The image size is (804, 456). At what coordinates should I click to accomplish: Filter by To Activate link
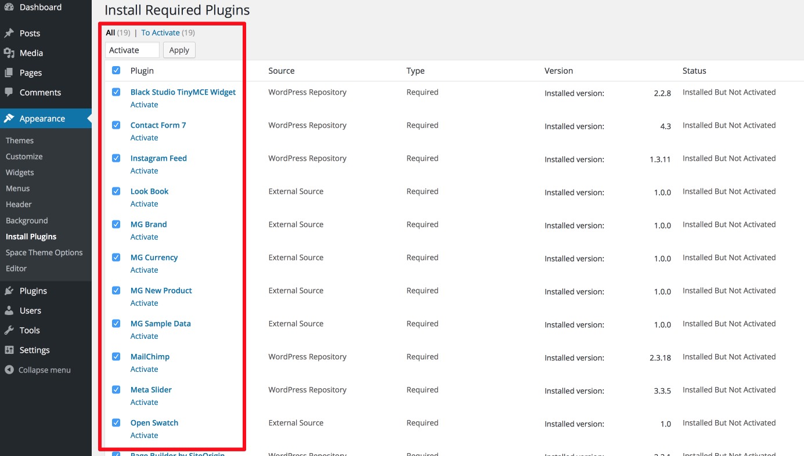point(160,32)
